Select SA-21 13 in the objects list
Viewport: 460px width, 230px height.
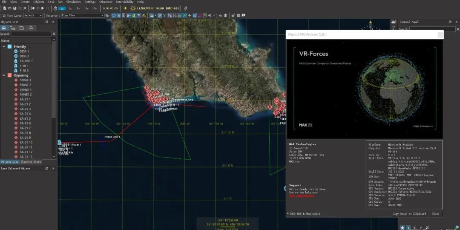pyautogui.click(x=26, y=157)
